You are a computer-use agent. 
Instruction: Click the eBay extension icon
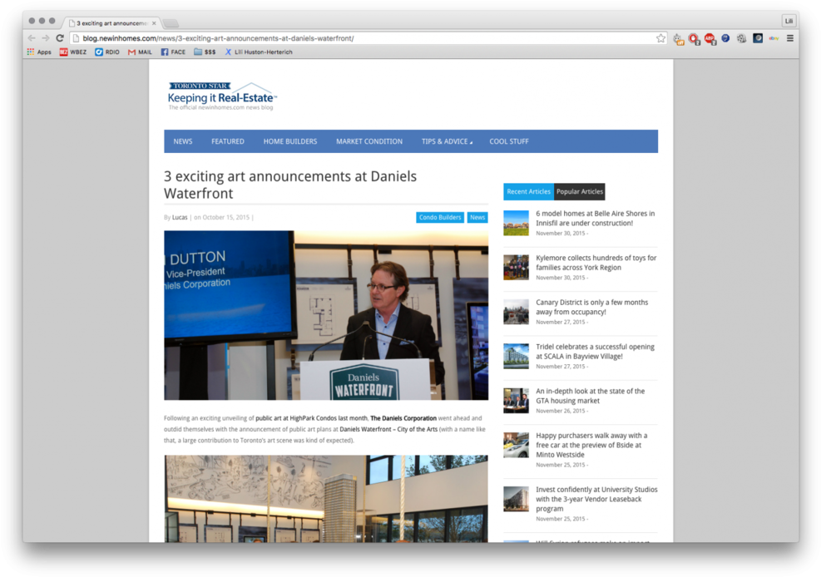774,38
